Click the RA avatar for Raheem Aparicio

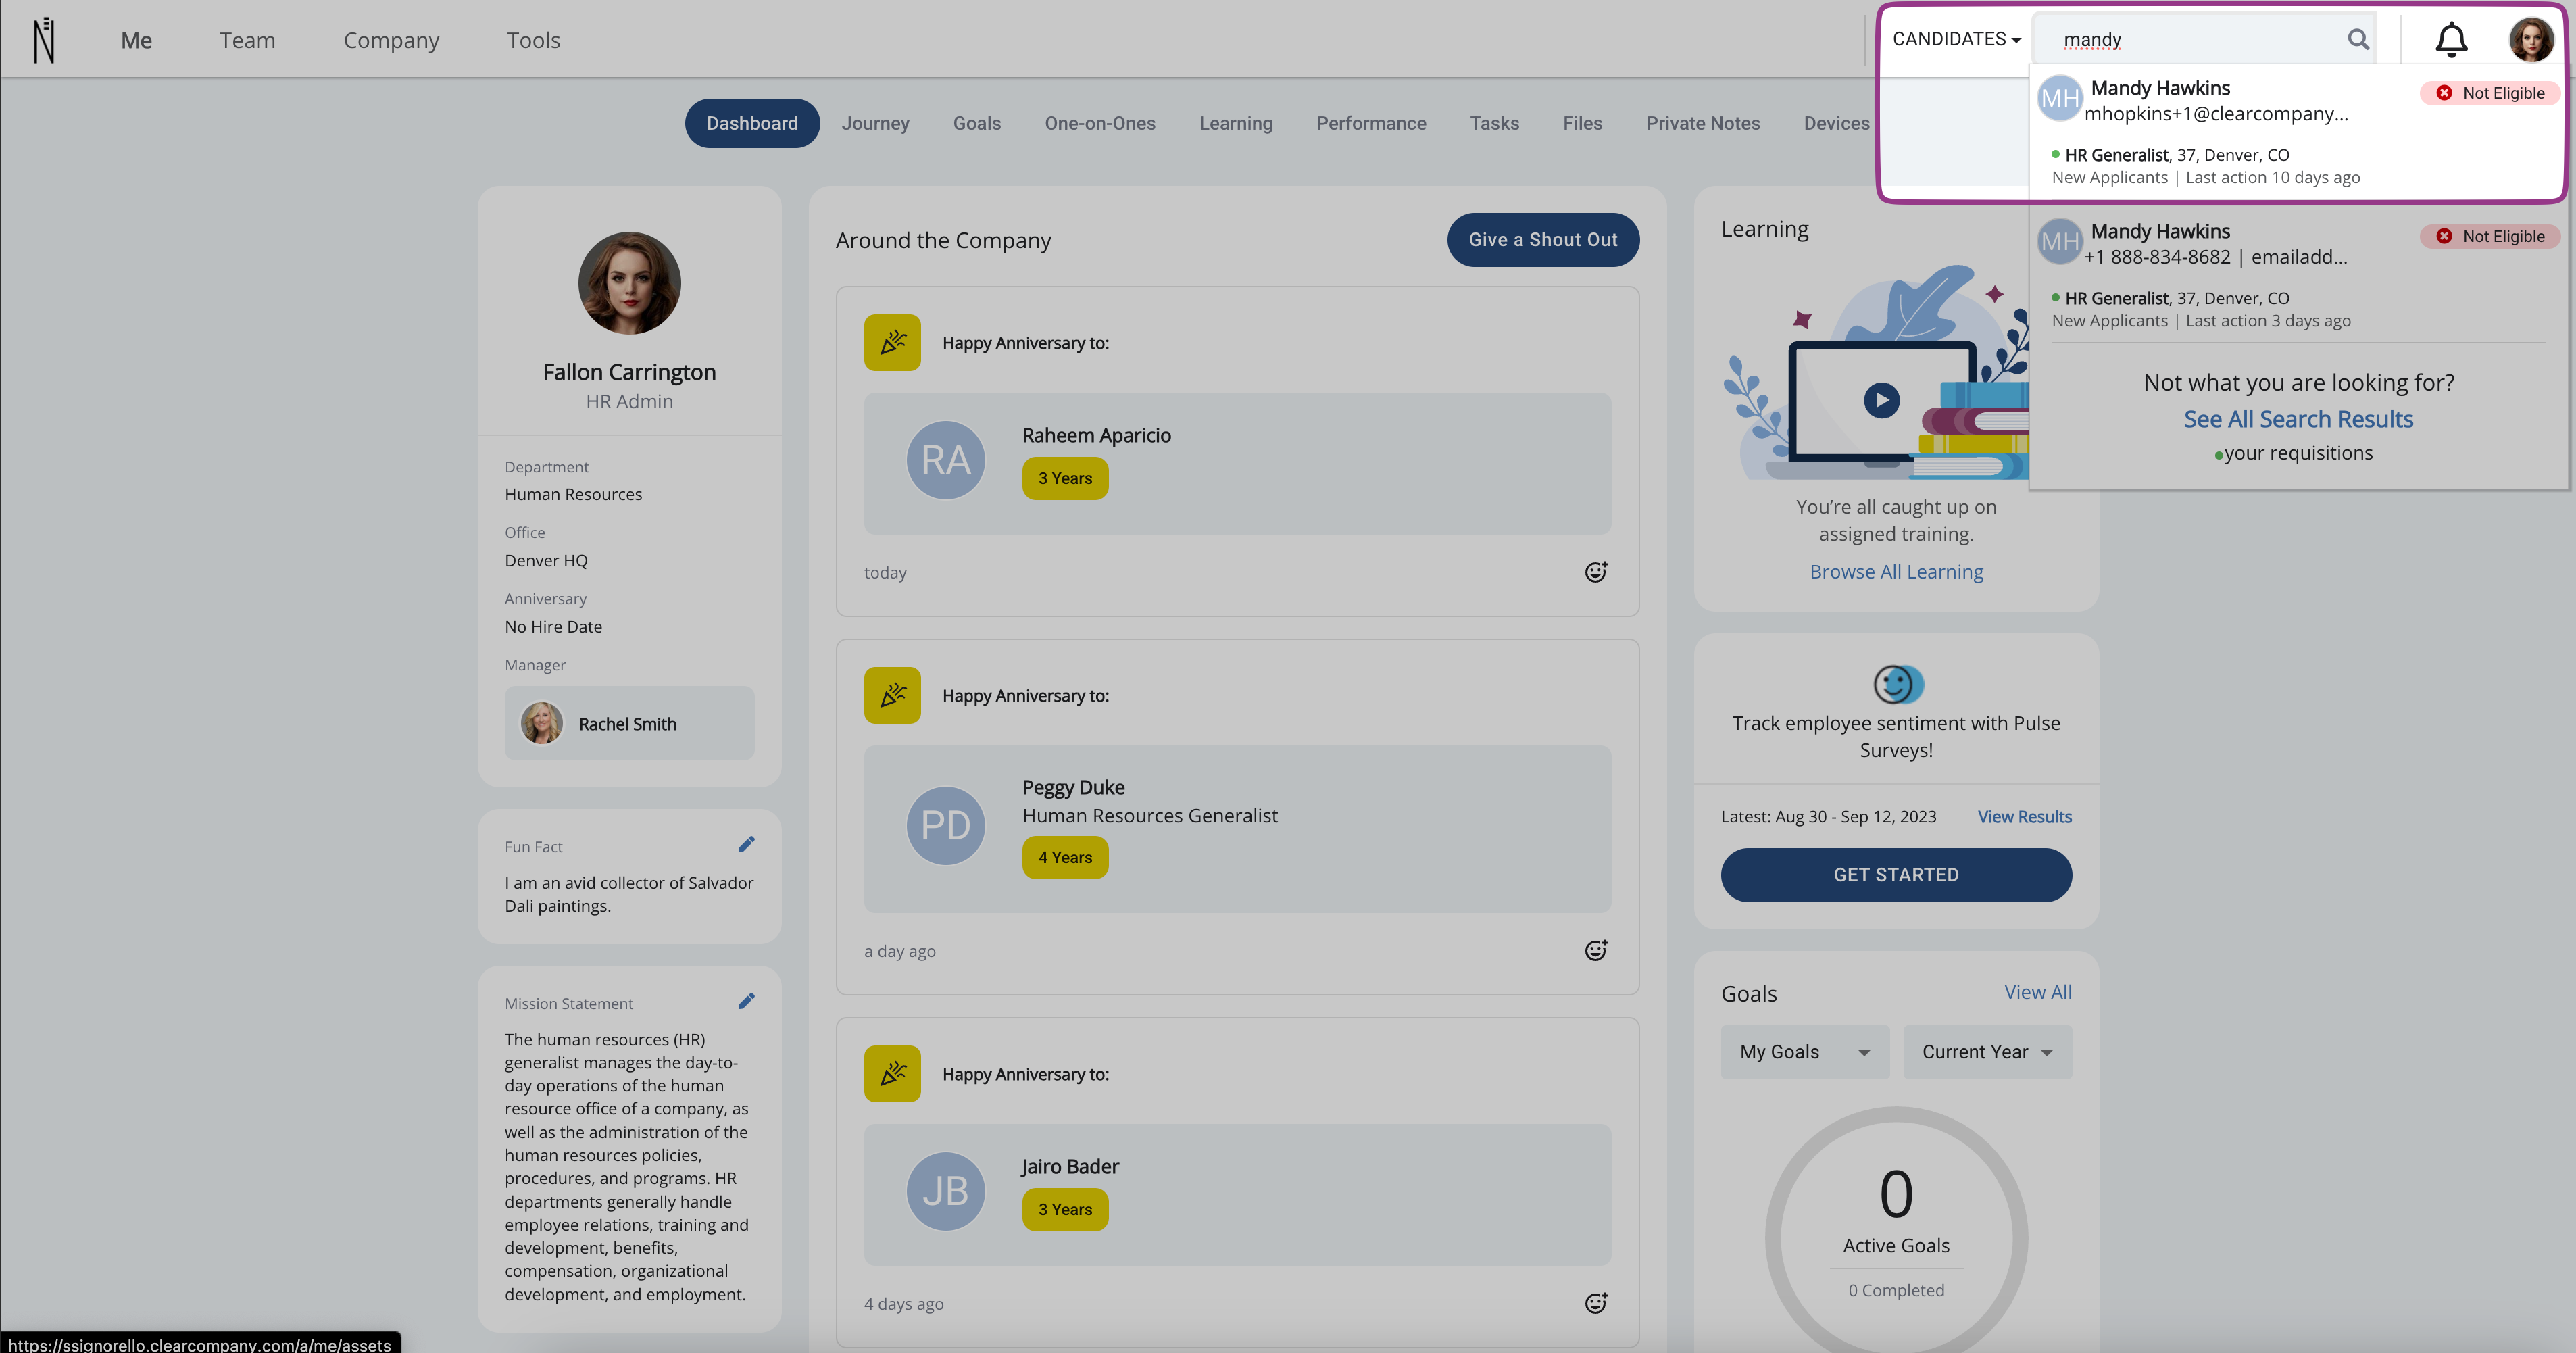coord(945,460)
